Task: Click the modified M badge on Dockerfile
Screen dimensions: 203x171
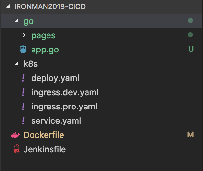Action: click(x=191, y=135)
